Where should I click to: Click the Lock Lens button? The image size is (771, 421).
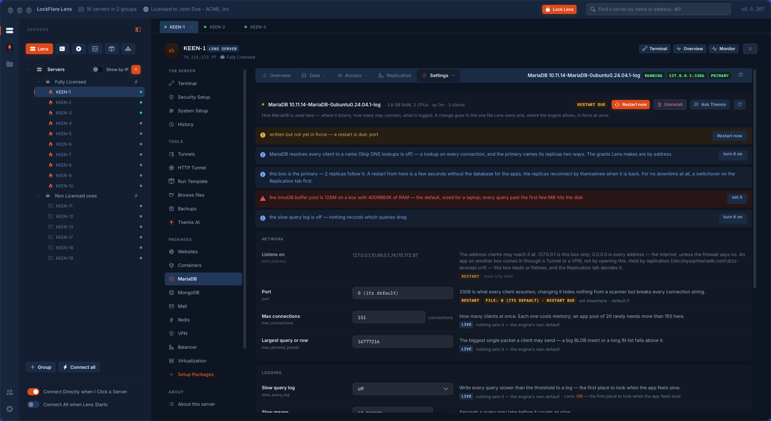point(559,9)
